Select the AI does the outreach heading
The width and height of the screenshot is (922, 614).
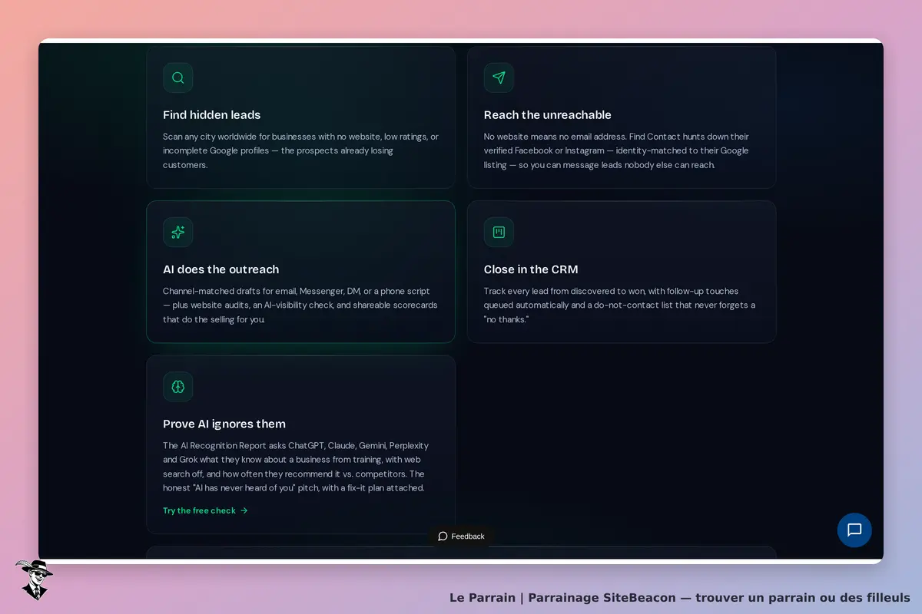221,269
